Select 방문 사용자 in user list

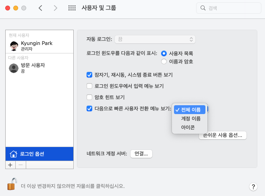coord(39,68)
